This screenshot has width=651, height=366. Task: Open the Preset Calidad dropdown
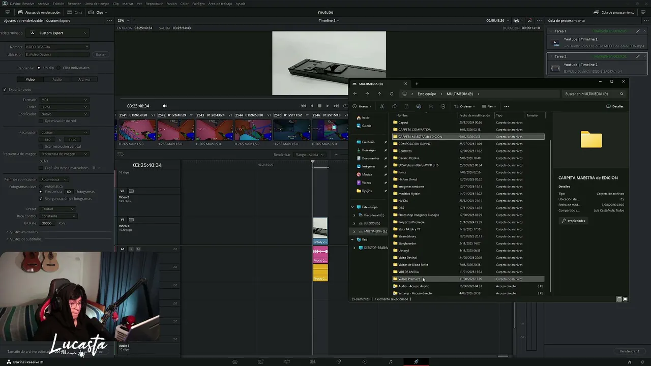coord(58,209)
